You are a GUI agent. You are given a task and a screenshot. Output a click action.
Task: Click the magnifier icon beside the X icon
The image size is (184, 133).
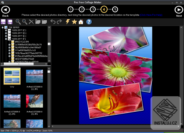(25, 22)
